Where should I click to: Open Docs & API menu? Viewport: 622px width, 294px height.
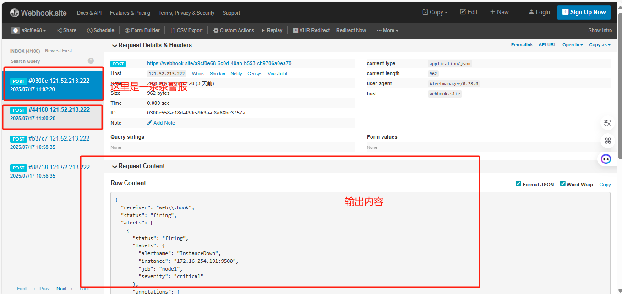89,13
